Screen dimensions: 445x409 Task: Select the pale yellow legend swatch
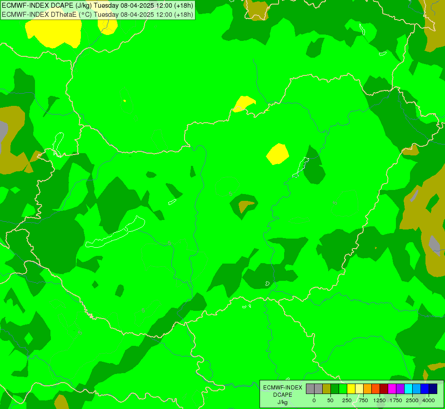pyautogui.click(x=360, y=389)
